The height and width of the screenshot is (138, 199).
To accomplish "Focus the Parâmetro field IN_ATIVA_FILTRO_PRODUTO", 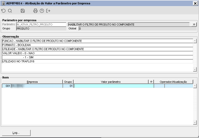I will click(41, 25).
